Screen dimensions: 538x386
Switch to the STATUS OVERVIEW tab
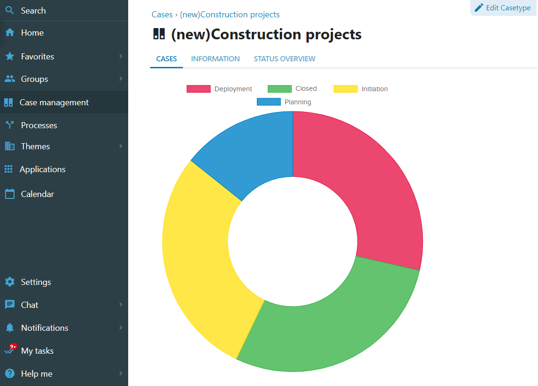point(284,59)
